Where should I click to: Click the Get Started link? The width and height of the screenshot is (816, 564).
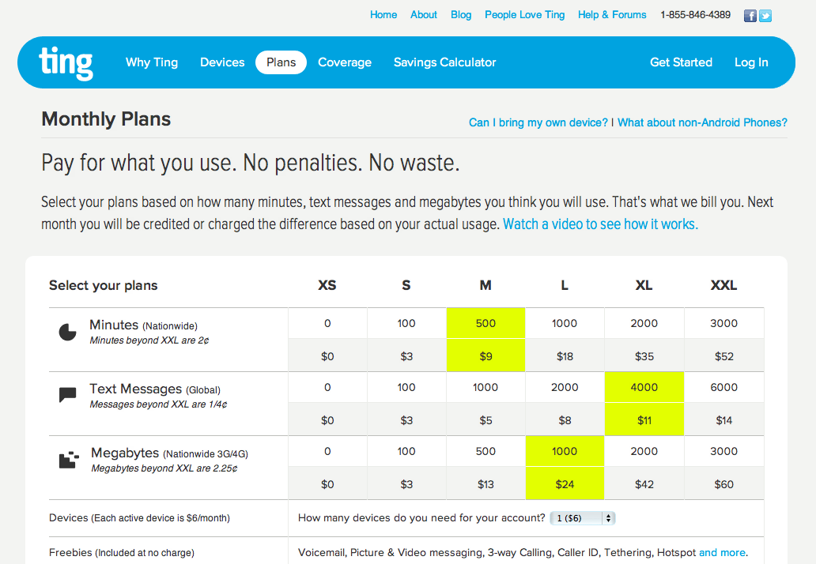click(681, 62)
